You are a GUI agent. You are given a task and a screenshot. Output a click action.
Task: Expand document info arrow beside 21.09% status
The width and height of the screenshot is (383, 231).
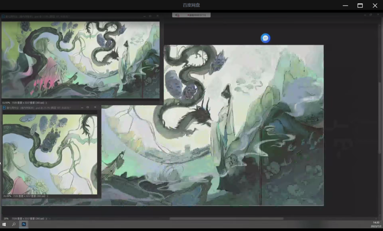[48, 196]
